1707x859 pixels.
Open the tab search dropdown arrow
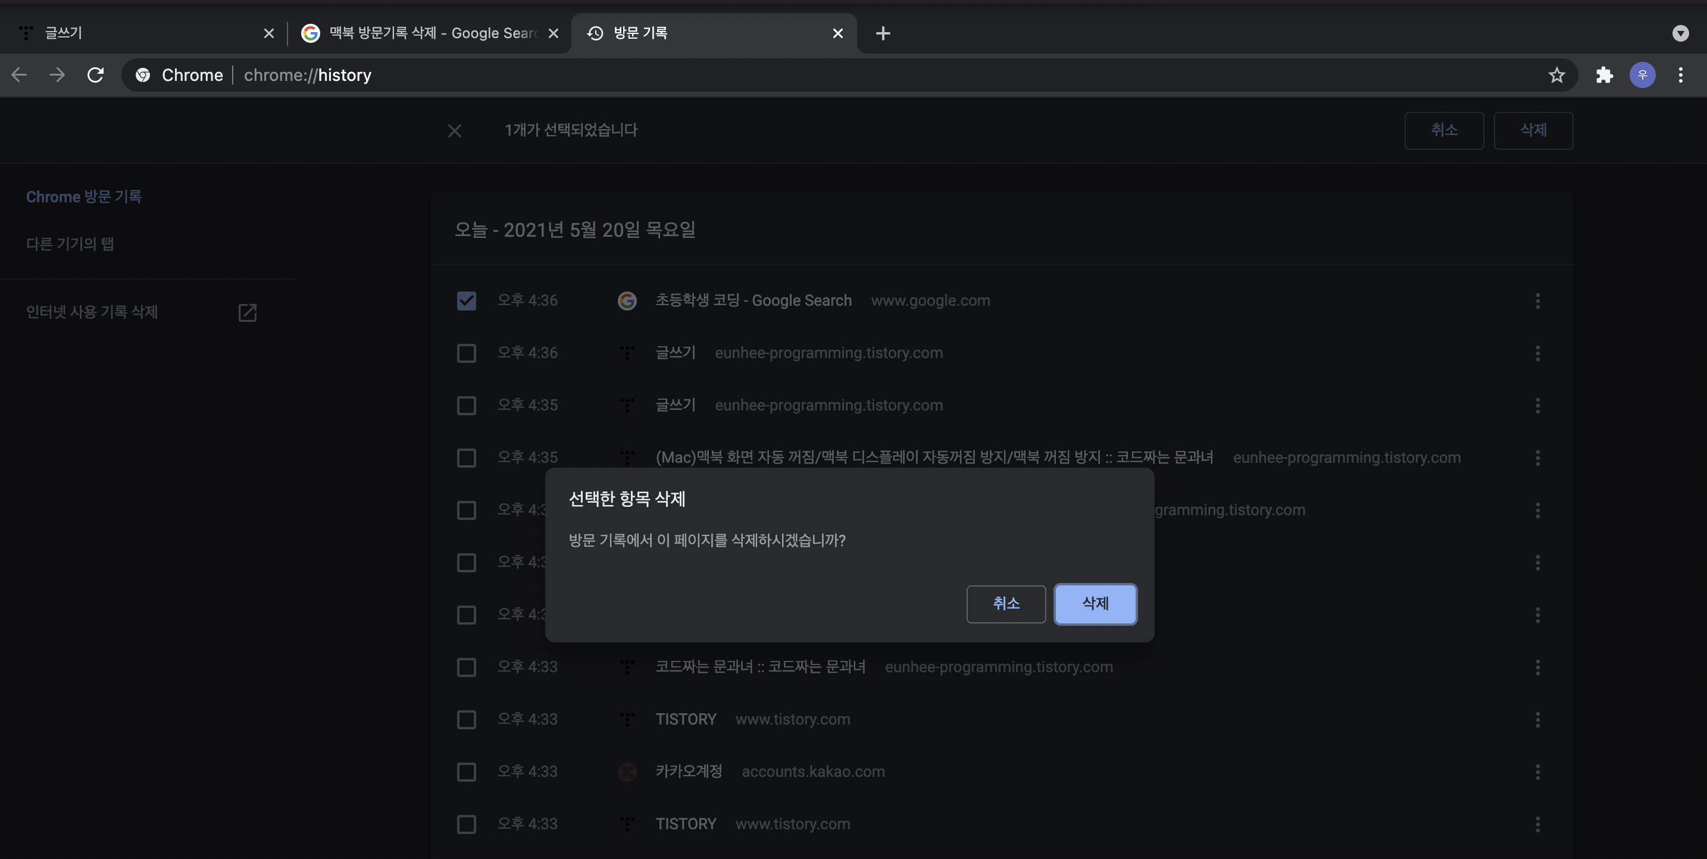click(1680, 33)
